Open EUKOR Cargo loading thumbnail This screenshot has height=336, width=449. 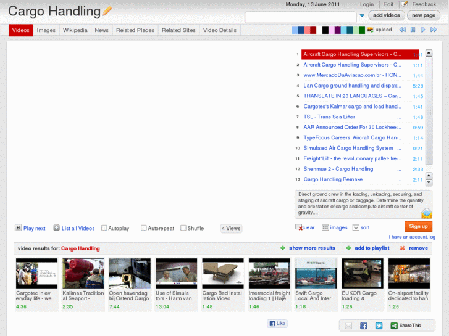coord(363,273)
